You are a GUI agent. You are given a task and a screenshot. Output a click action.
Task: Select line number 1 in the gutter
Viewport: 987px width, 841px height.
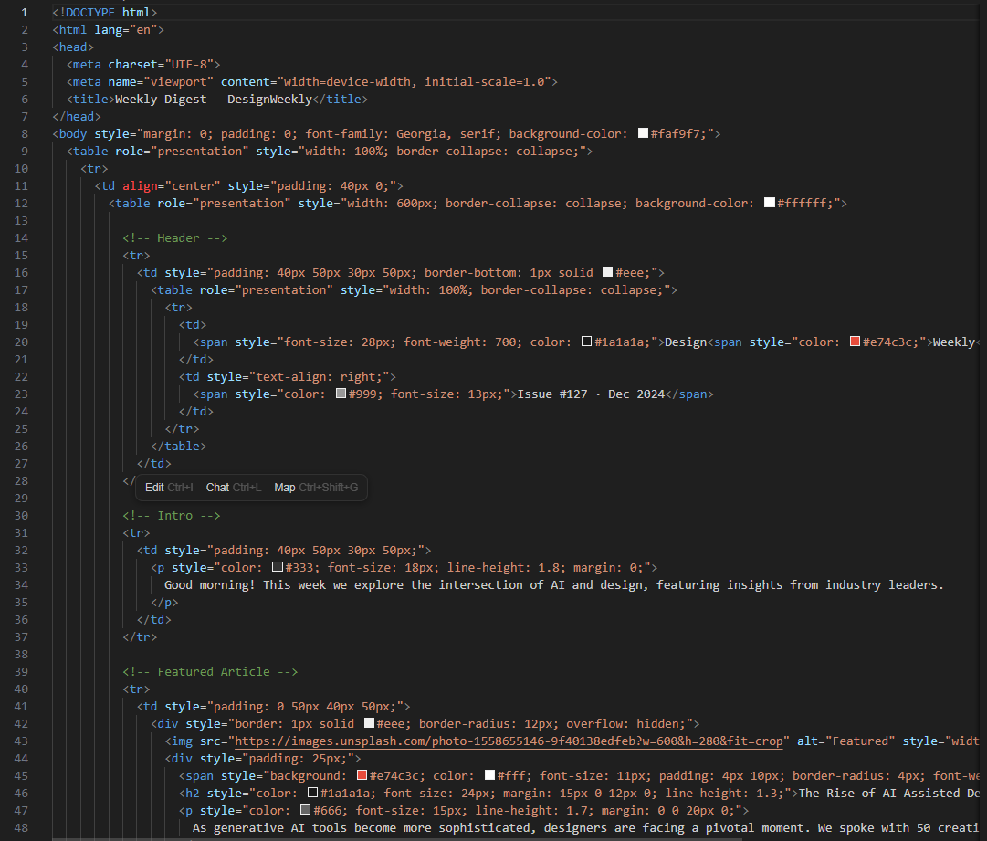click(x=25, y=12)
